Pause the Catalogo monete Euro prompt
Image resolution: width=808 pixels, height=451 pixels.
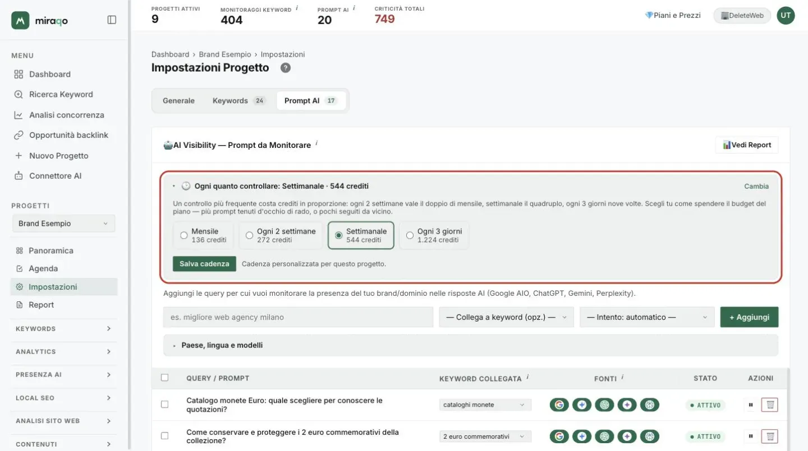751,404
